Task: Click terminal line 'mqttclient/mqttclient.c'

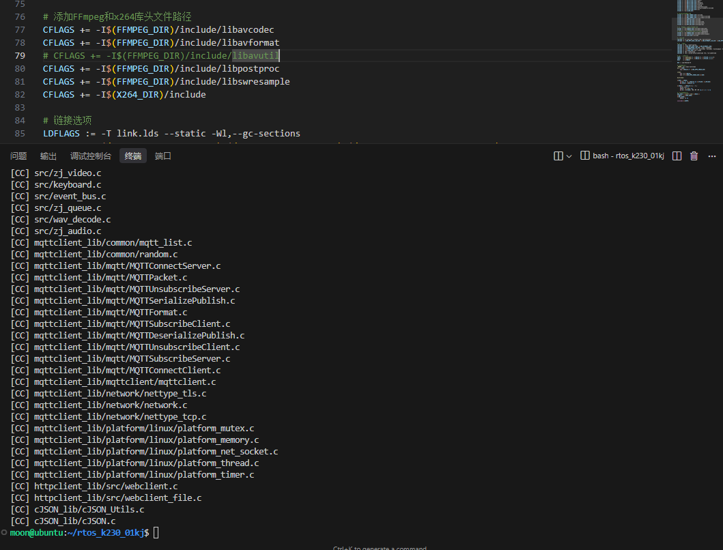Action: pyautogui.click(x=113, y=381)
